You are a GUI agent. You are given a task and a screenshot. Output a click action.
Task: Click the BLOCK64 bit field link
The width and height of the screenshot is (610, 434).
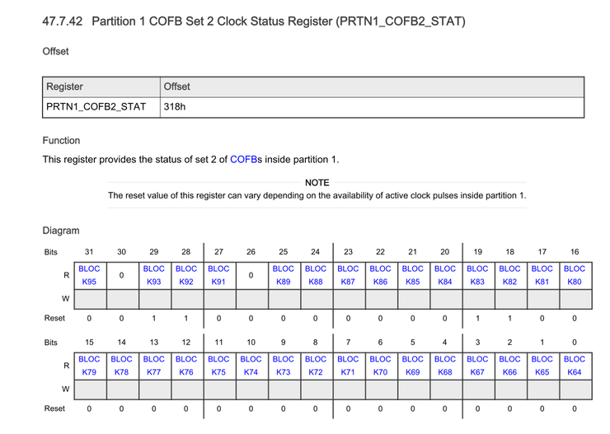(x=575, y=366)
